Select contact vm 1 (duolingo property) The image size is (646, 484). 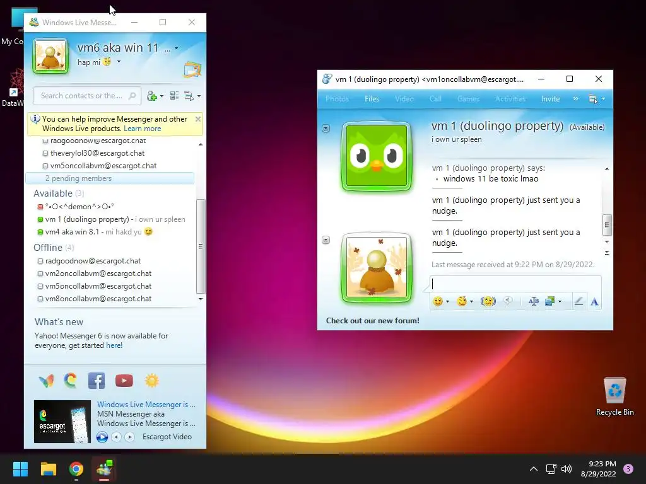click(x=111, y=219)
